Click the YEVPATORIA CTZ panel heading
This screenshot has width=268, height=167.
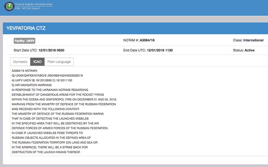click(x=26, y=28)
